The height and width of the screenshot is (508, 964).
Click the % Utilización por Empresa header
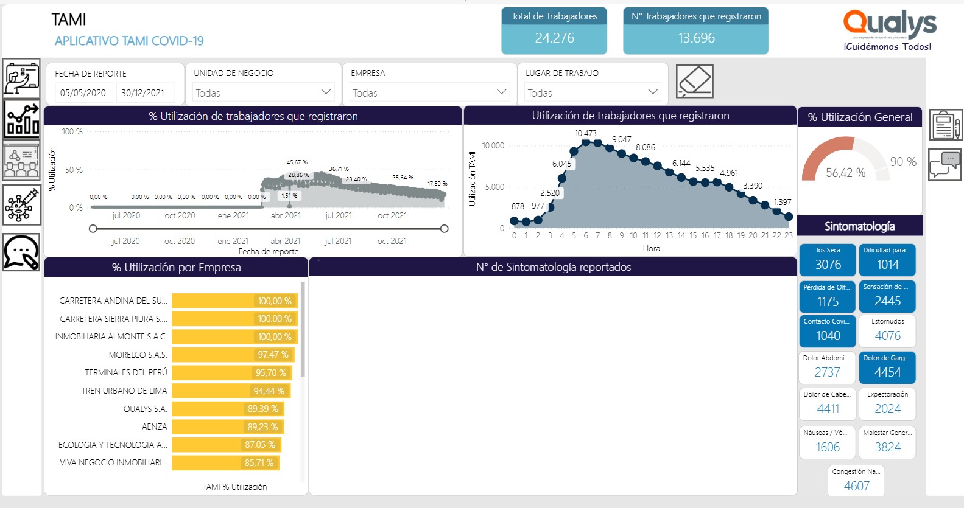click(x=176, y=268)
